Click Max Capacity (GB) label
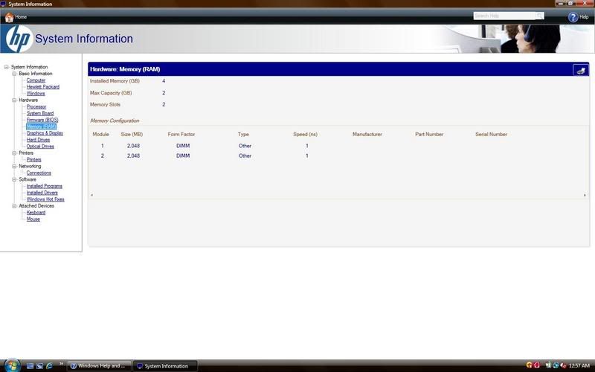 (111, 93)
